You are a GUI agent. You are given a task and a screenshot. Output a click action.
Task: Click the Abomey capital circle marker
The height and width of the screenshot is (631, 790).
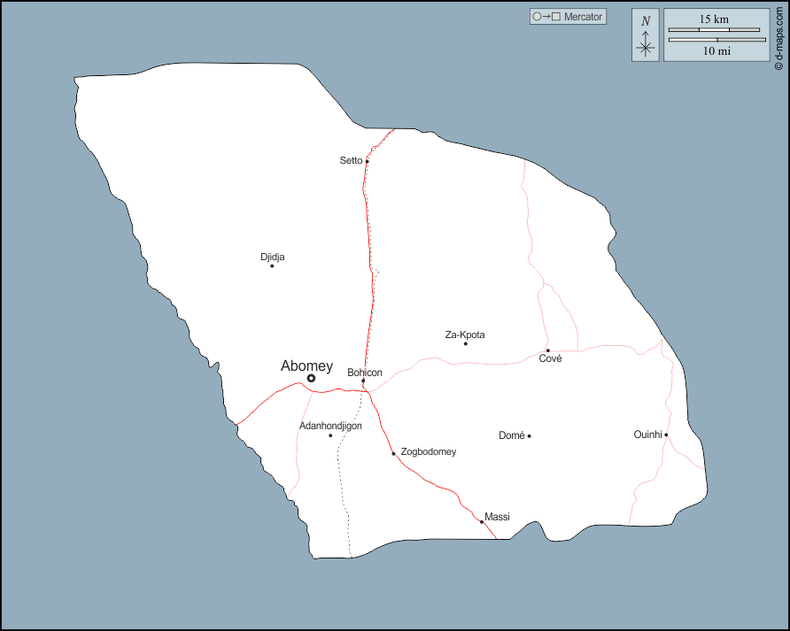311,379
